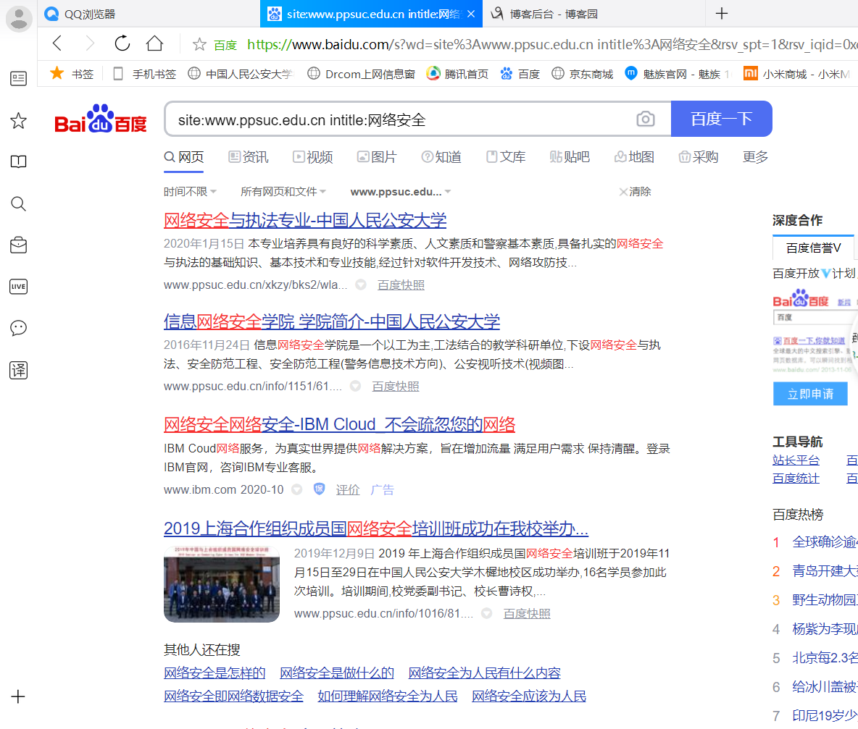This screenshot has width=858, height=729.
Task: Click the browser forward arrow
Action: [x=90, y=43]
